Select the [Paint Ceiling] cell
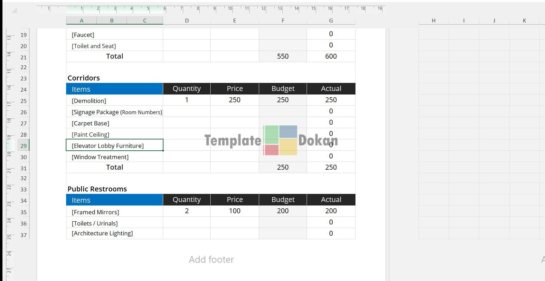 (x=114, y=135)
